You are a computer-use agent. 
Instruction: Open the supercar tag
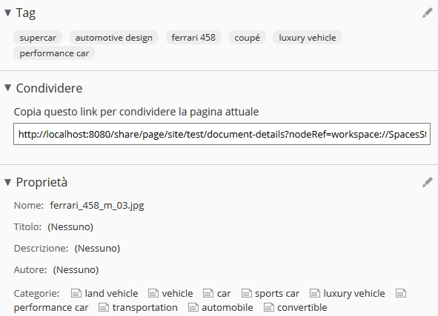[38, 38]
